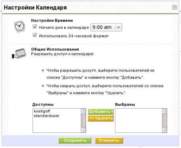181x148 pixels.
Task: Save settings with the Сохранить button
Action: coord(75,140)
